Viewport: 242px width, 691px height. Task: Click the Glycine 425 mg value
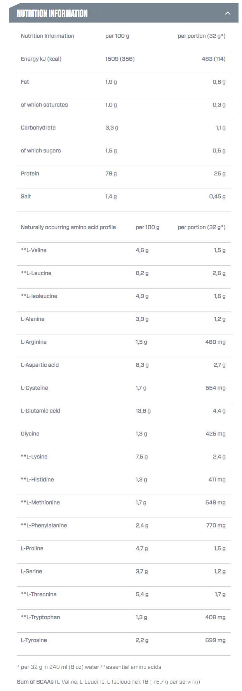pos(216,434)
